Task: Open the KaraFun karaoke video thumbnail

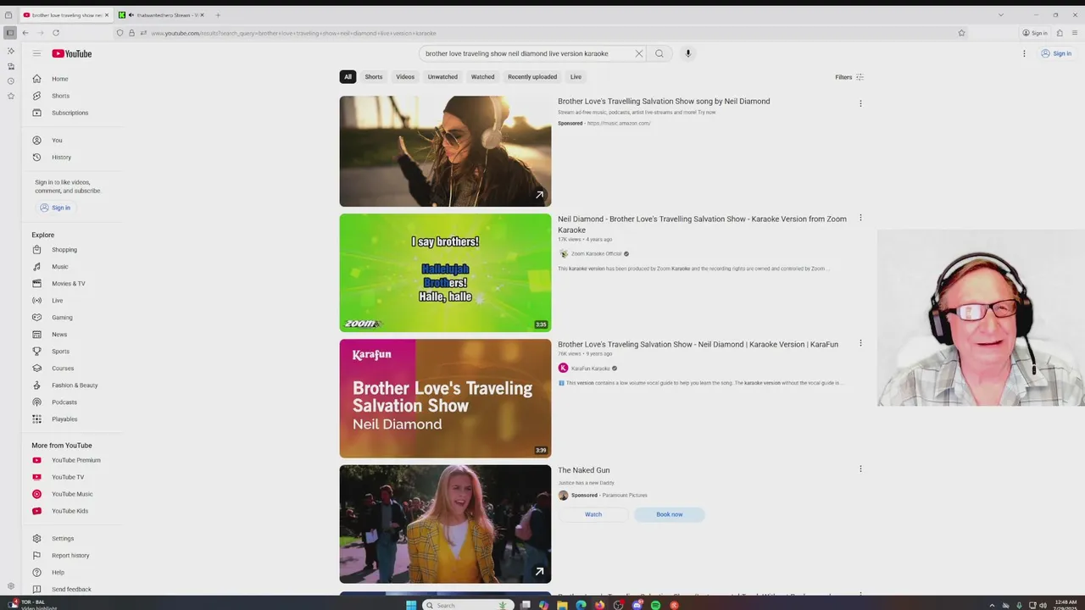Action: (x=445, y=398)
